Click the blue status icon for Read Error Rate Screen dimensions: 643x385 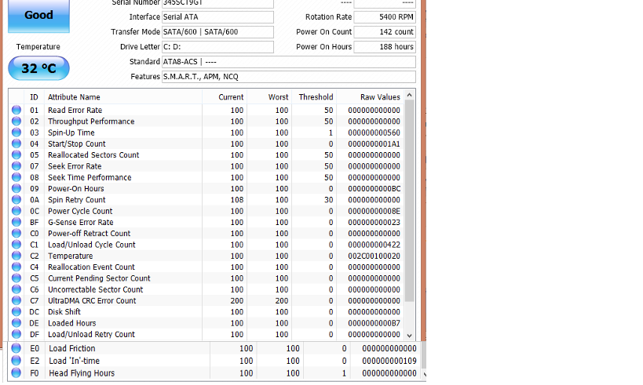coord(16,110)
